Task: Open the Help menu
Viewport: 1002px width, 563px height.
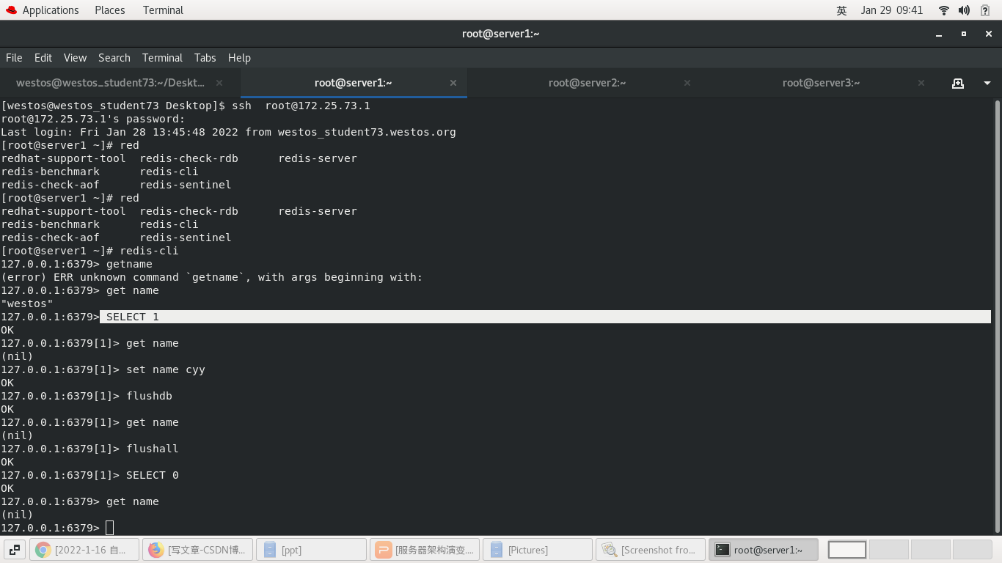Action: pos(239,57)
